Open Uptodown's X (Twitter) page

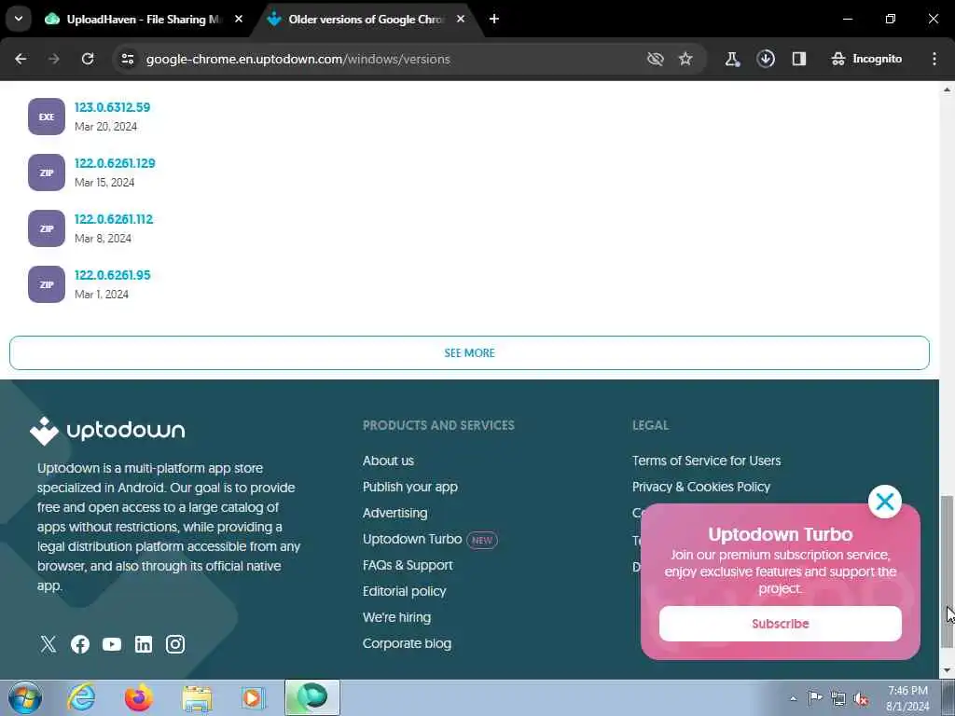[x=48, y=644]
